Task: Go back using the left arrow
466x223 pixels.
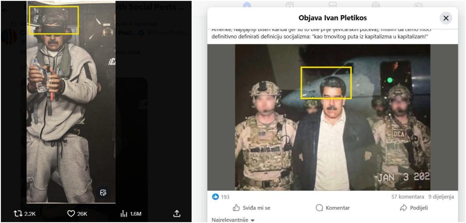Action: pos(5,11)
